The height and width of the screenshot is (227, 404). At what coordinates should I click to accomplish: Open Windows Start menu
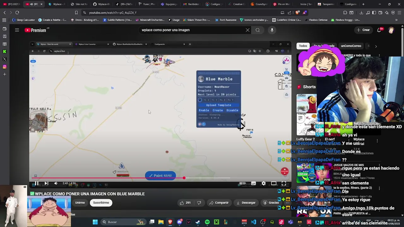[x=95, y=222]
